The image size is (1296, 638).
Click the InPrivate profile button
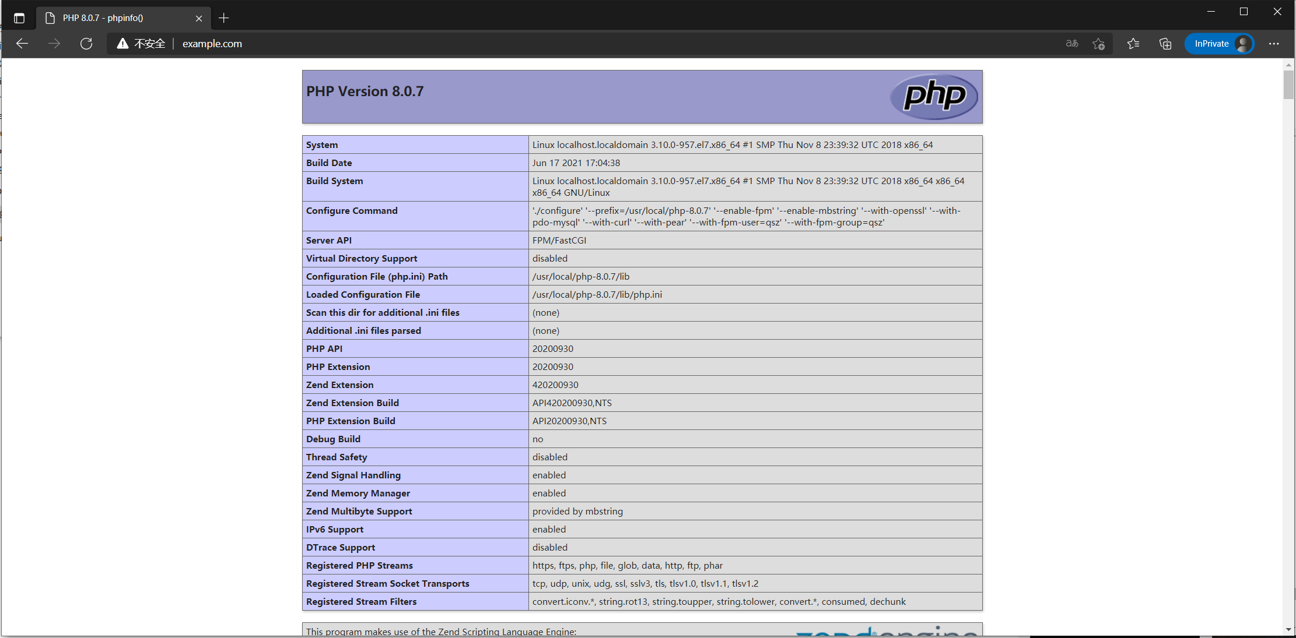(x=1219, y=44)
